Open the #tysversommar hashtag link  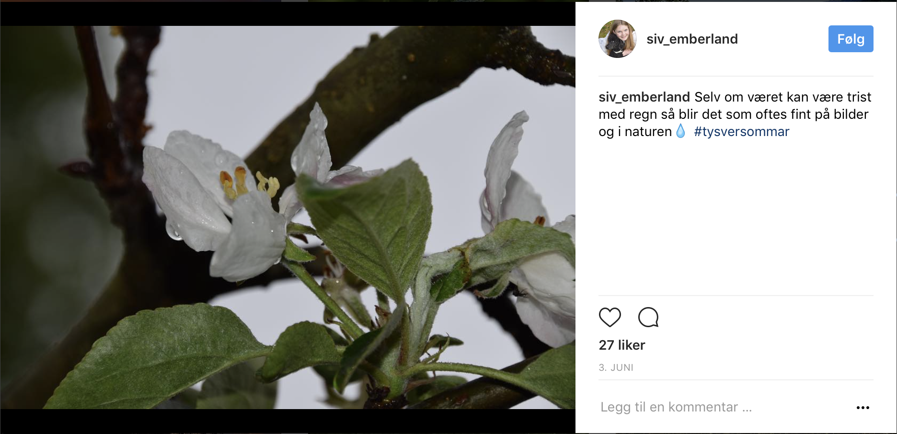pyautogui.click(x=741, y=131)
